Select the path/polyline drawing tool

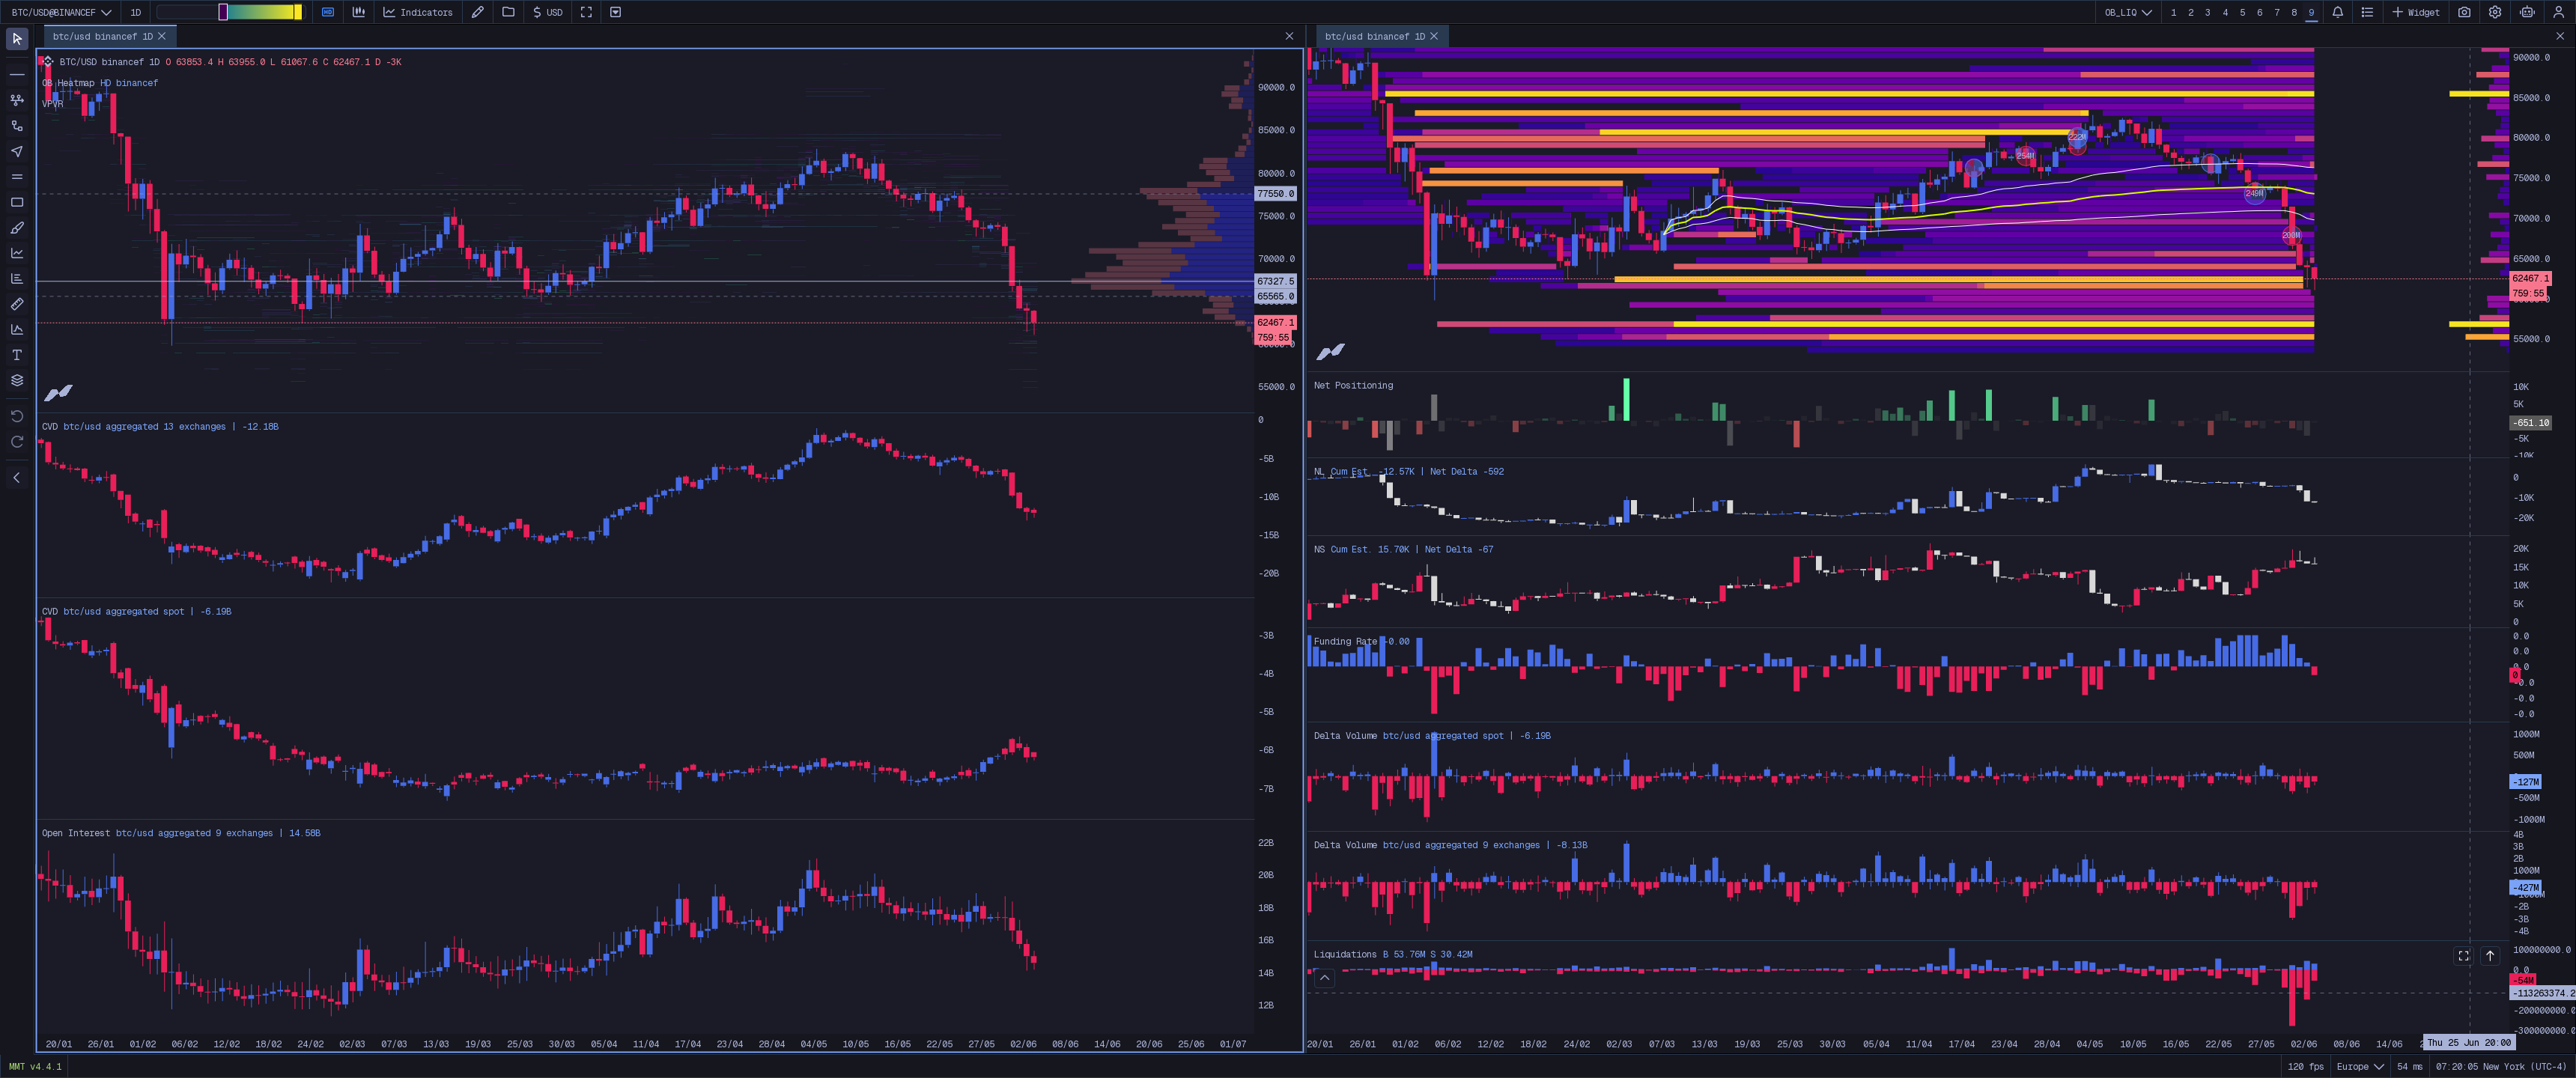point(17,125)
